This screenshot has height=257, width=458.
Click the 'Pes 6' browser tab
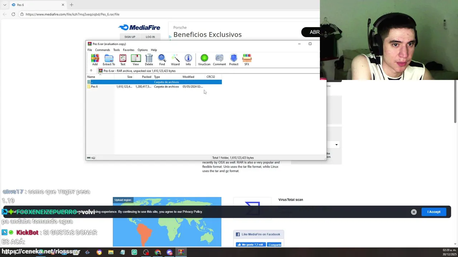38,5
